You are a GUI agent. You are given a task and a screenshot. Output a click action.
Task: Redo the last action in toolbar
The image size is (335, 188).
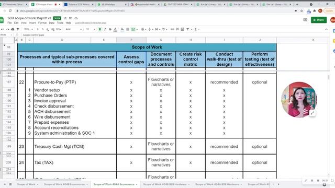coord(8,29)
